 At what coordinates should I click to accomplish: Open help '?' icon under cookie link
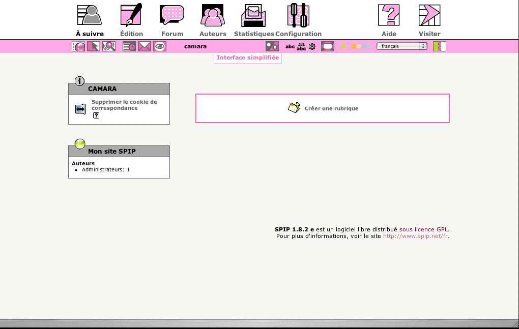(96, 115)
